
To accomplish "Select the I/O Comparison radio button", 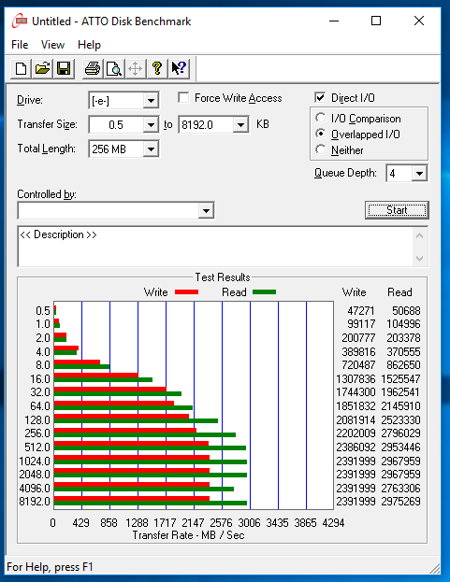I will pyautogui.click(x=320, y=118).
